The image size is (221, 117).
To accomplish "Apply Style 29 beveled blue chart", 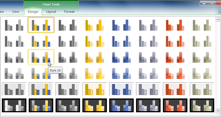I will coord(121,73).
